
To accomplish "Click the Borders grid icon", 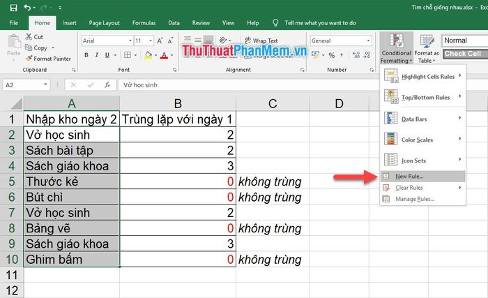I will pyautogui.click(x=128, y=55).
